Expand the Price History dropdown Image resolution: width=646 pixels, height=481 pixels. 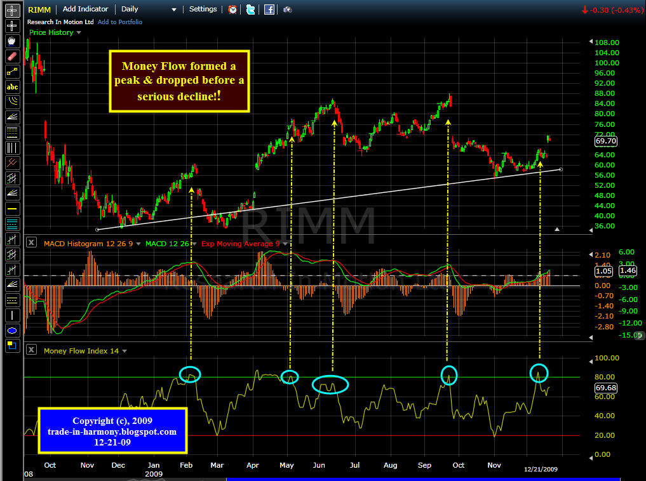click(79, 32)
